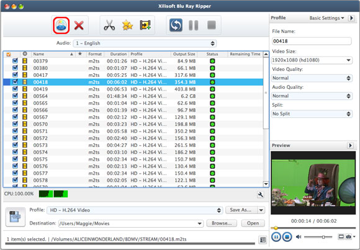This screenshot has height=250, width=360.
Task: Open the Split dropdown
Action: click(312, 114)
